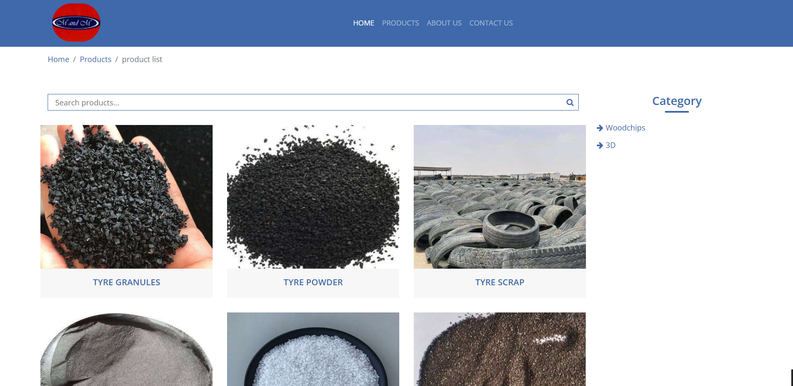Click the search magnifier icon
This screenshot has width=793, height=386.
(x=570, y=102)
